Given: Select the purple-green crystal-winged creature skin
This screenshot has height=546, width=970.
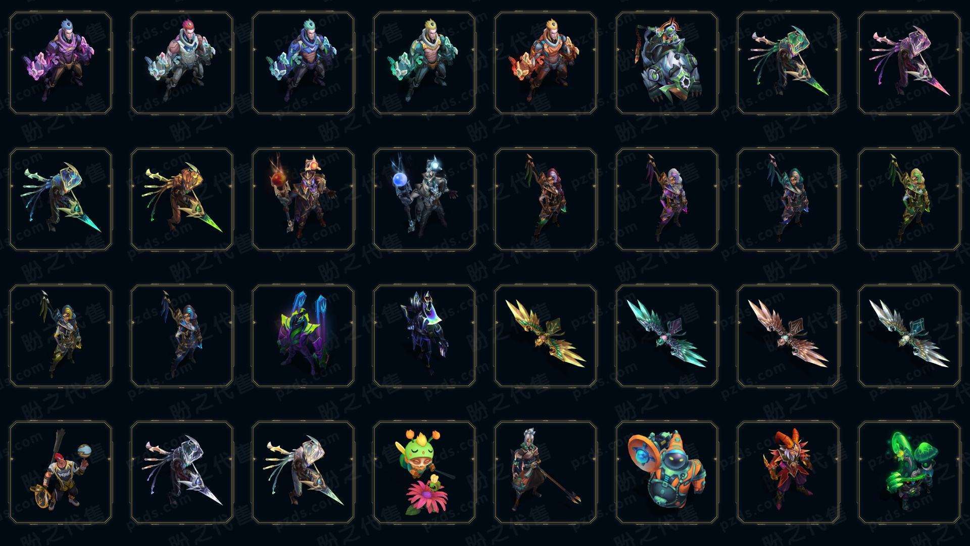Looking at the screenshot, I should pyautogui.click(x=303, y=336).
